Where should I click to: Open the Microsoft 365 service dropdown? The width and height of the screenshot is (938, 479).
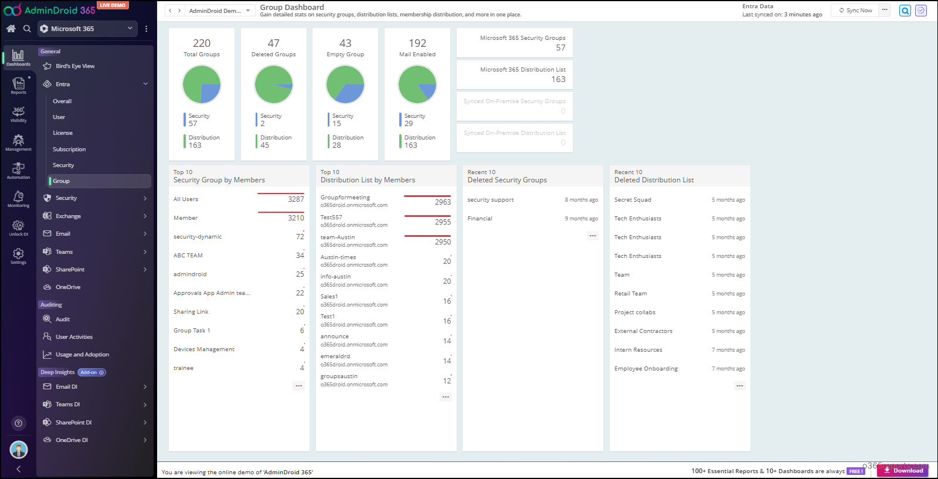click(88, 28)
